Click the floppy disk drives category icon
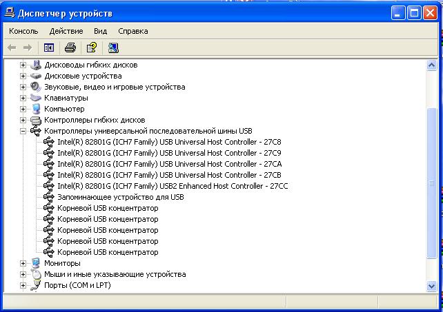The image size is (443, 312). pyautogui.click(x=36, y=65)
